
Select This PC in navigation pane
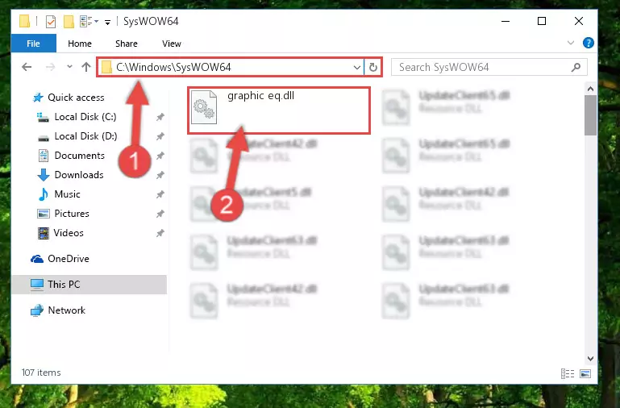point(63,285)
